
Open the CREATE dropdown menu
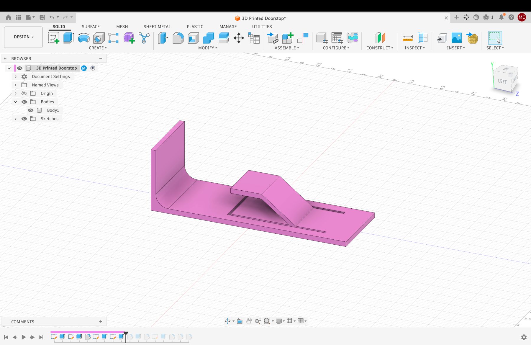(x=98, y=48)
